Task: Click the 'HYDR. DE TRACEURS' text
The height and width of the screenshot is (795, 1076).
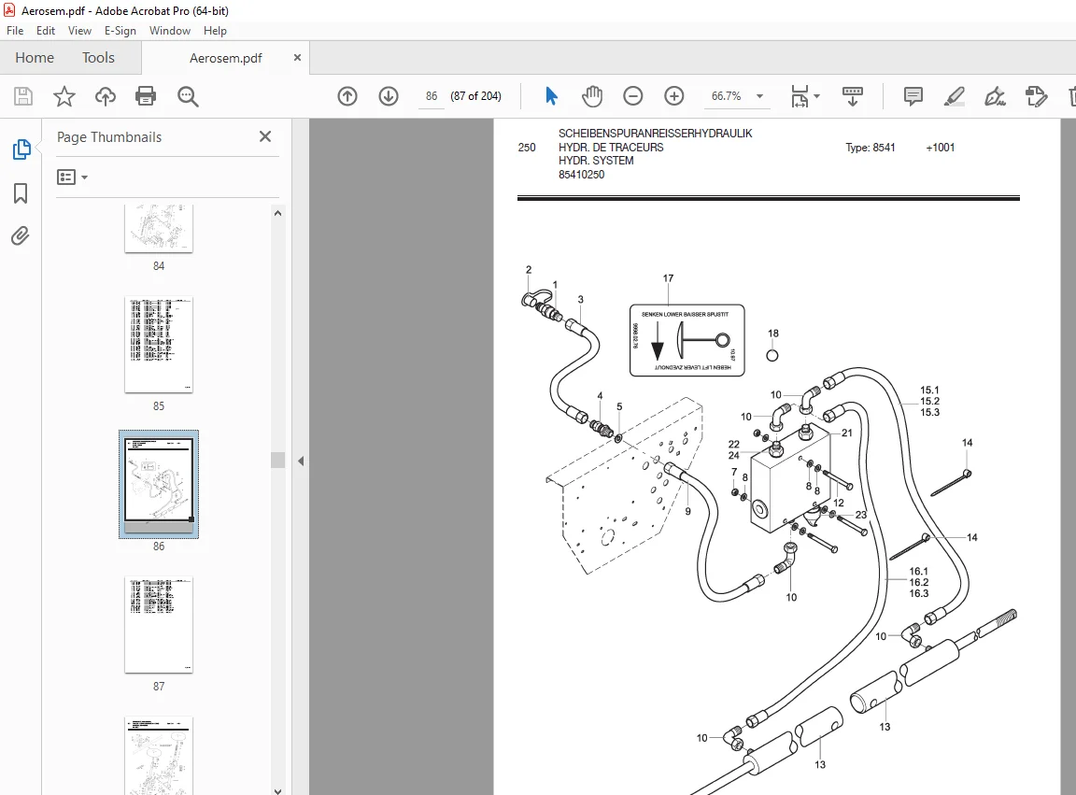Action: (x=611, y=147)
